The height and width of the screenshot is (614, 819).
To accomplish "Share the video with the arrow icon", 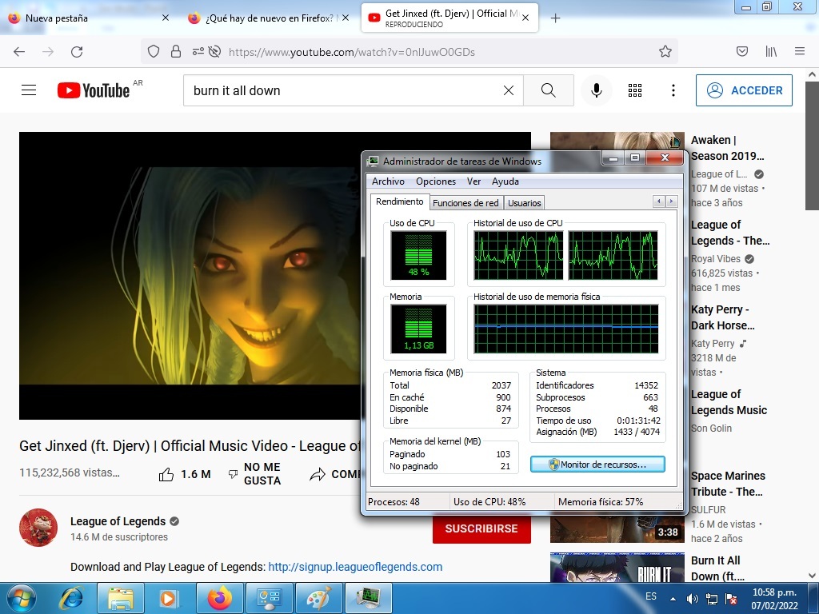I will point(318,474).
